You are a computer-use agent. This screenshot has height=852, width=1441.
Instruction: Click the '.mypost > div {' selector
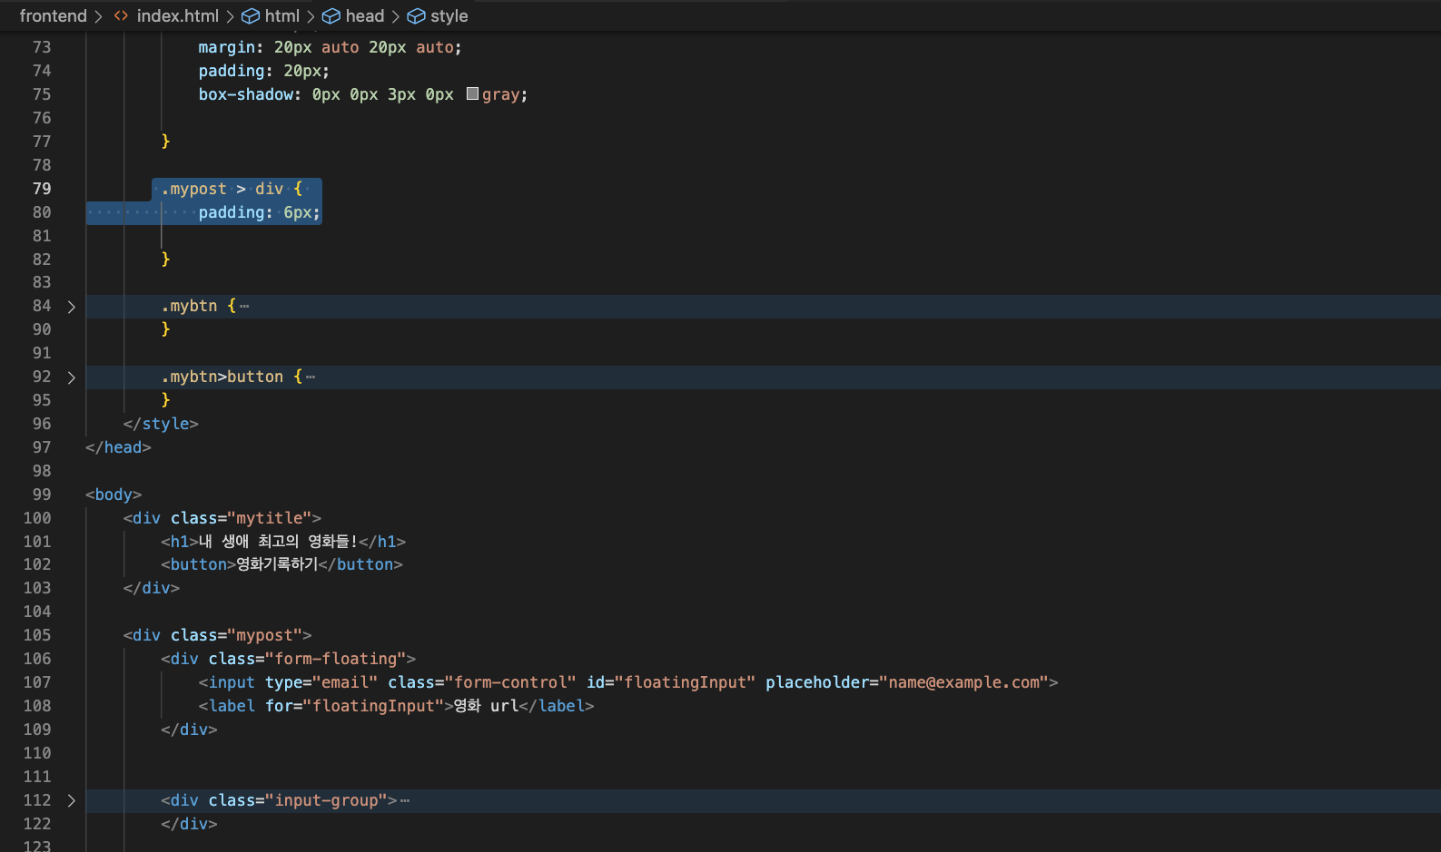232,189
